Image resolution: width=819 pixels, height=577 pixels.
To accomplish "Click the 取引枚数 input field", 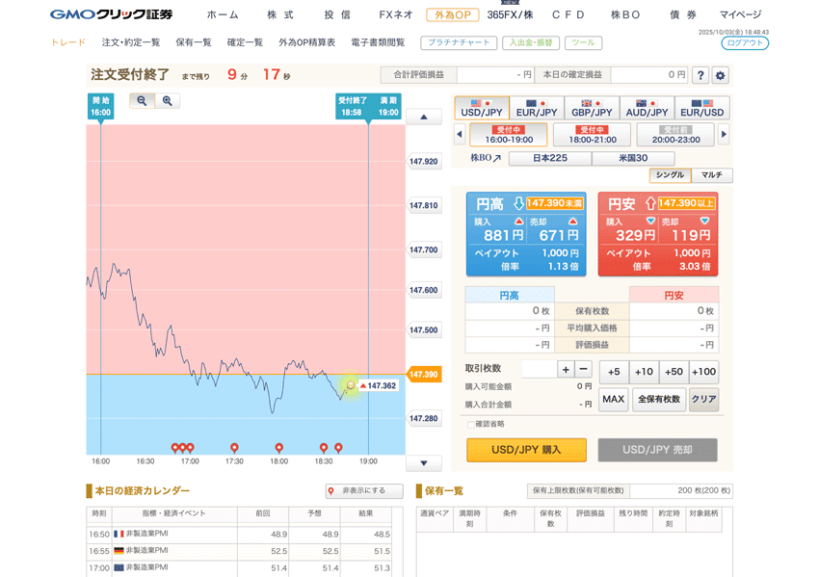I will [538, 370].
